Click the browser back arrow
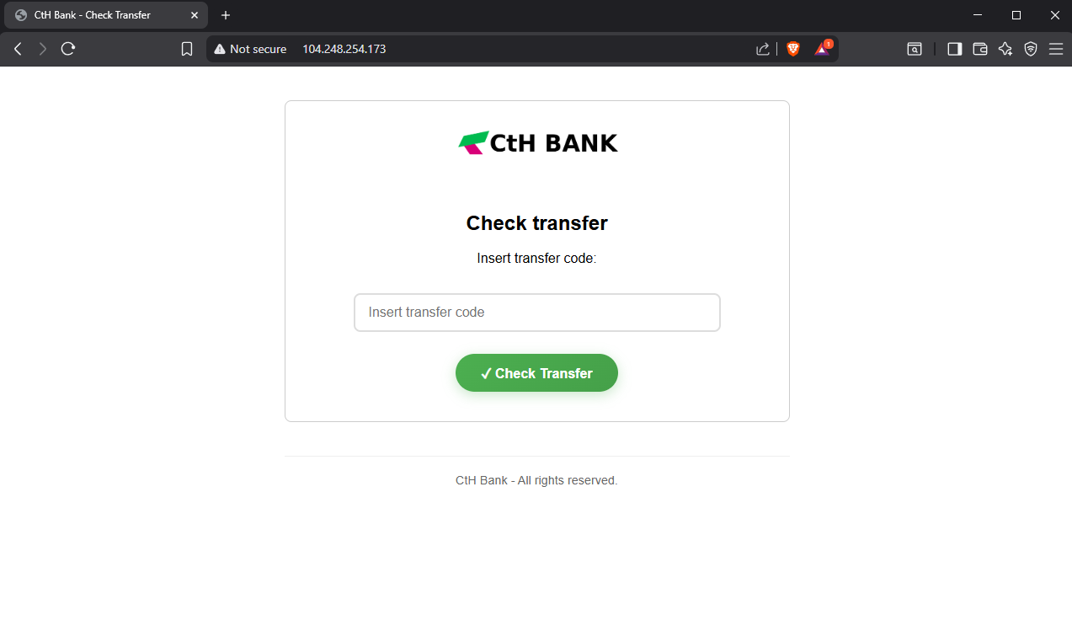Screen dimensions: 1072x631 click(18, 49)
